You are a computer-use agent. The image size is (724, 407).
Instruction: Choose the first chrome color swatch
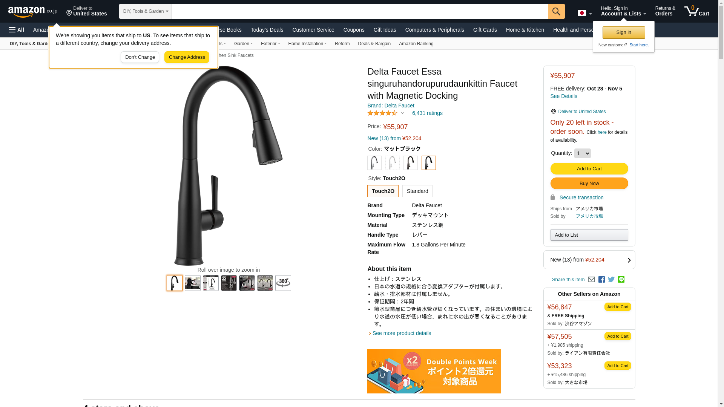[x=374, y=163]
